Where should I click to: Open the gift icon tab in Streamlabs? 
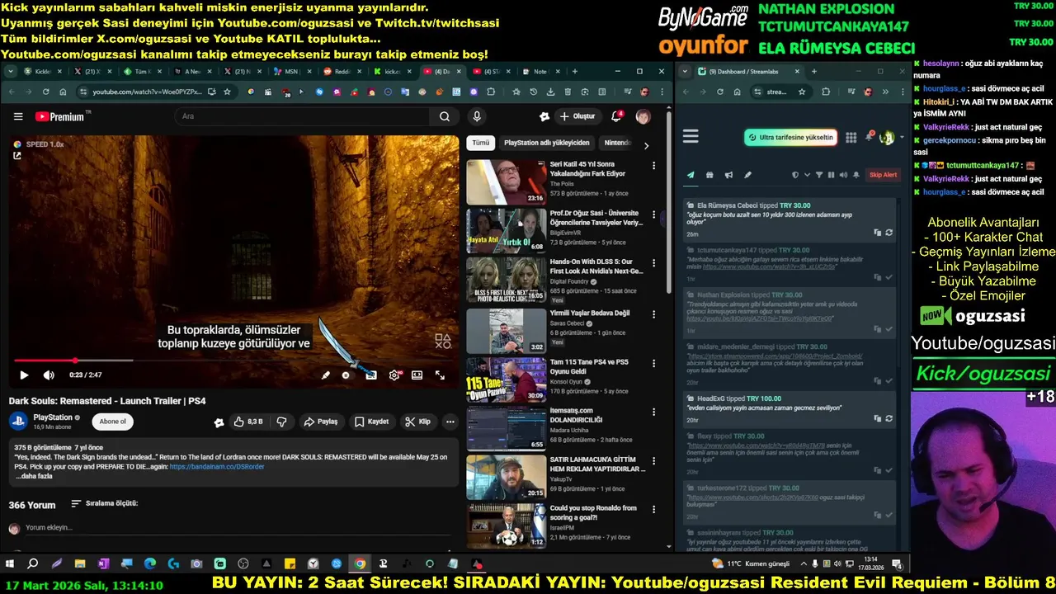tap(709, 175)
